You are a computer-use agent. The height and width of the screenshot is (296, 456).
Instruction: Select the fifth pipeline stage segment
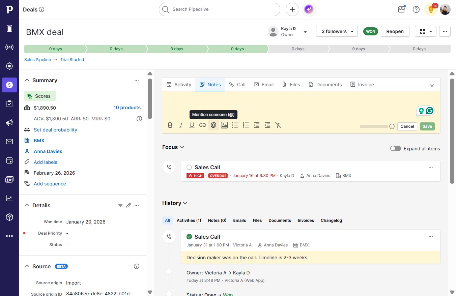(x=298, y=49)
